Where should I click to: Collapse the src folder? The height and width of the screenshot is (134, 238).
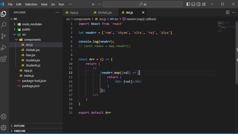tap(15, 35)
